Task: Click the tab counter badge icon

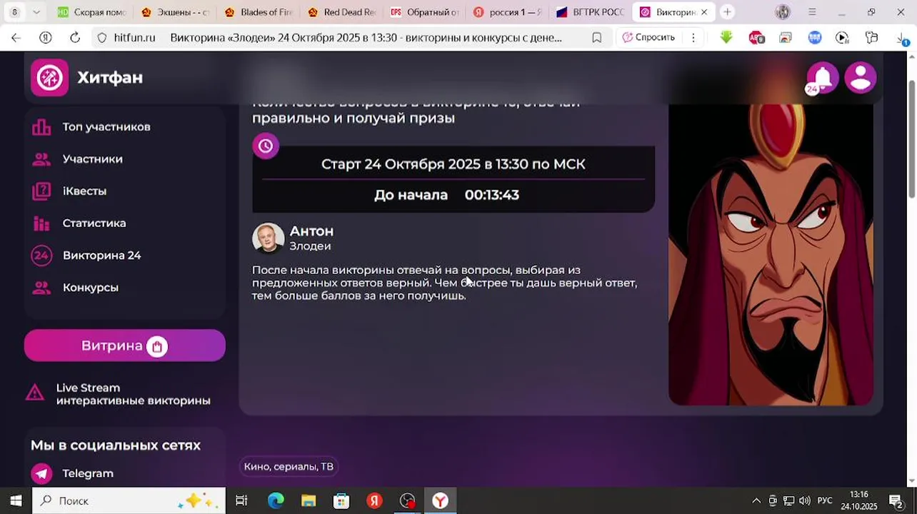Action: click(x=14, y=12)
